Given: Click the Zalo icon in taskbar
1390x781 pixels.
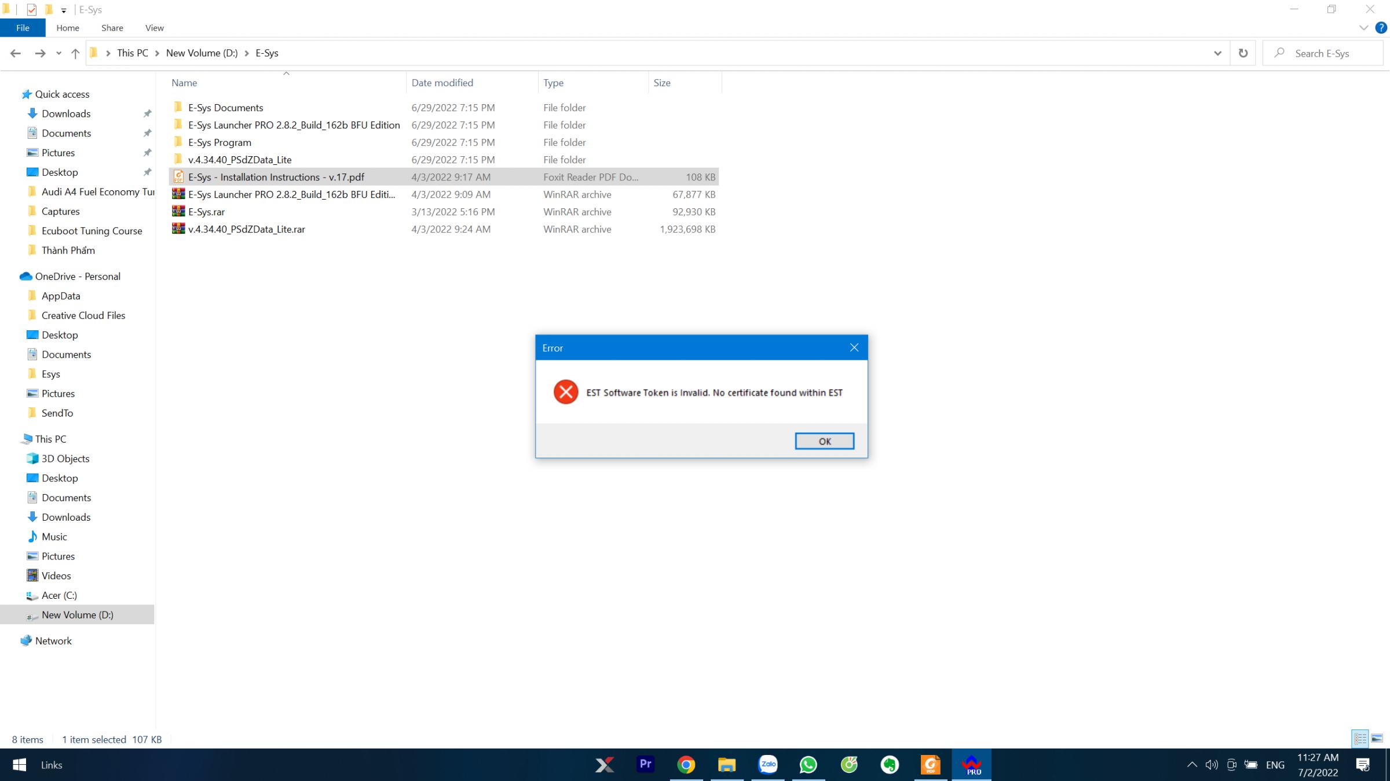Looking at the screenshot, I should point(767,764).
